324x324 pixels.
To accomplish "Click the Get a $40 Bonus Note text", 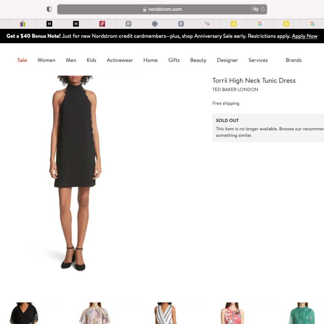I will (x=33, y=36).
